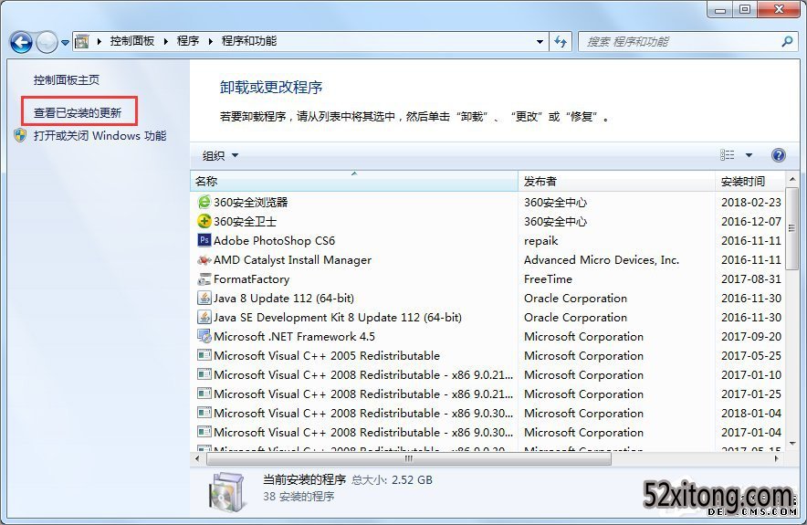Click the magnifier search icon
This screenshot has width=807, height=525.
tap(786, 41)
